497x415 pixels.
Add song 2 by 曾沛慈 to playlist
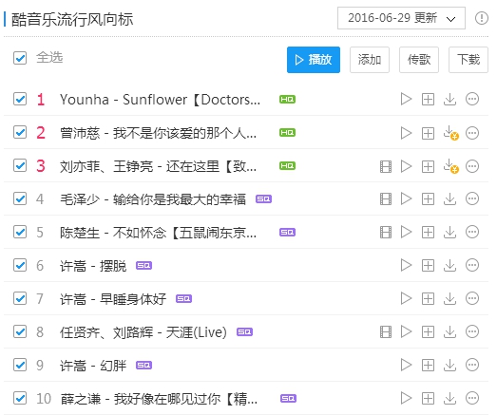point(428,133)
